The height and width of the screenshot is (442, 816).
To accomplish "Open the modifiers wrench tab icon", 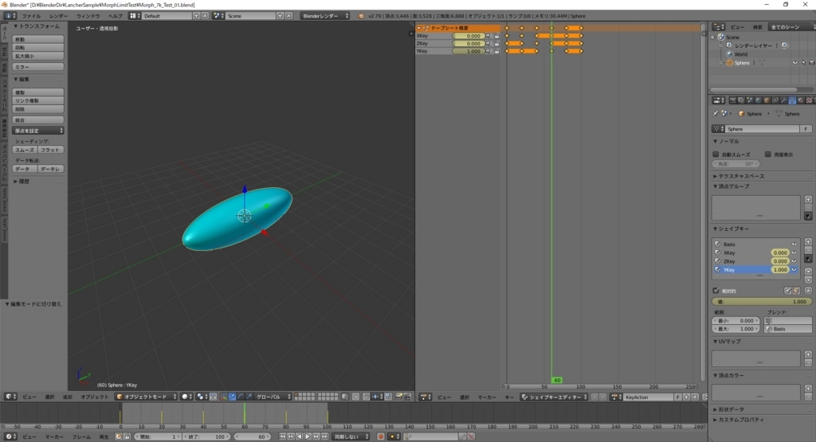I will tap(784, 100).
